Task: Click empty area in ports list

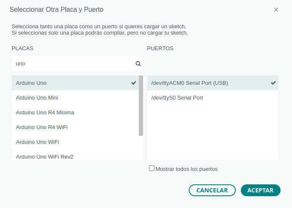Action: tap(212, 131)
